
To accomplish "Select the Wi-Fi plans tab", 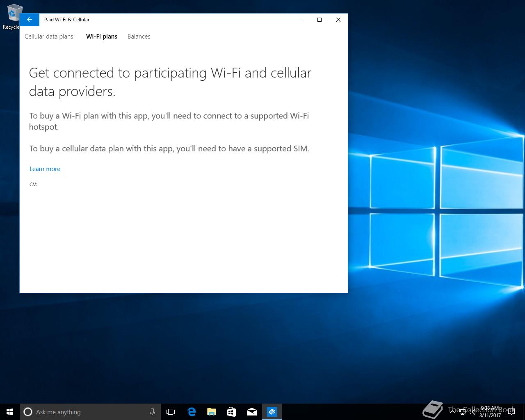I will point(102,37).
